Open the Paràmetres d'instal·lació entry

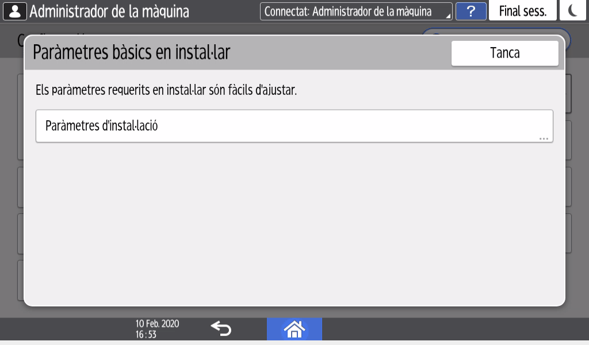294,126
